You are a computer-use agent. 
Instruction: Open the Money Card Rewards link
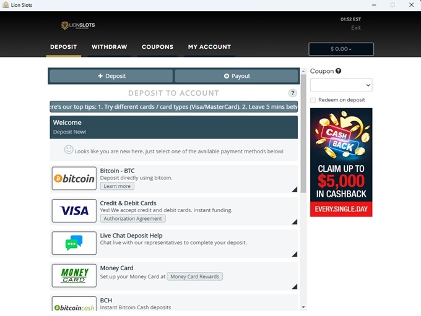194,276
